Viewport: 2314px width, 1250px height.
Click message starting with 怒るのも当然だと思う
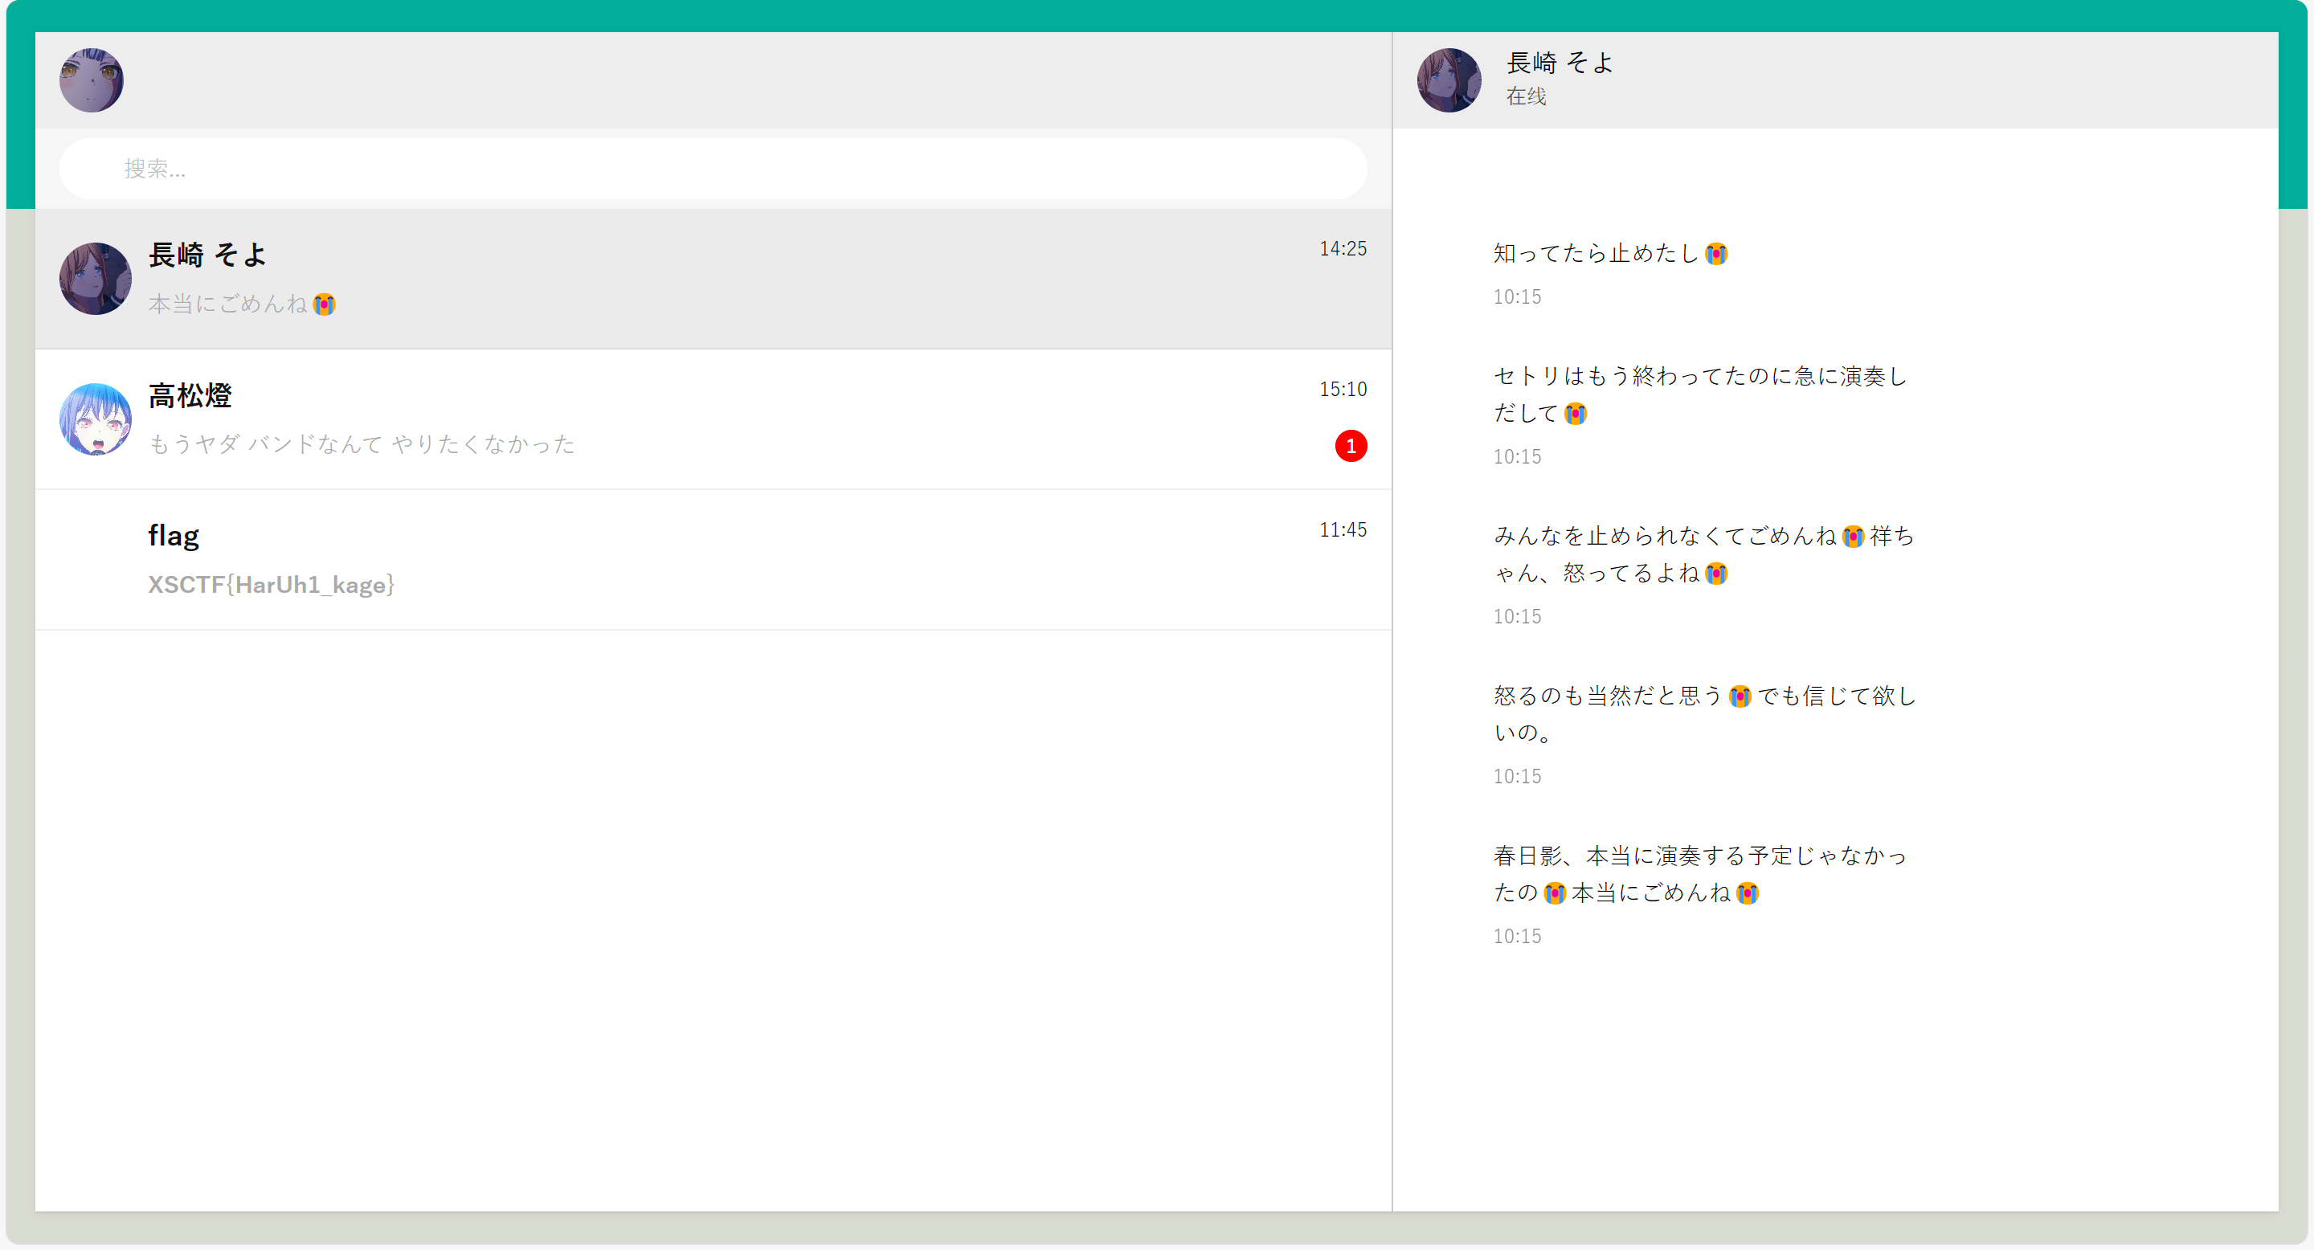click(x=1703, y=714)
